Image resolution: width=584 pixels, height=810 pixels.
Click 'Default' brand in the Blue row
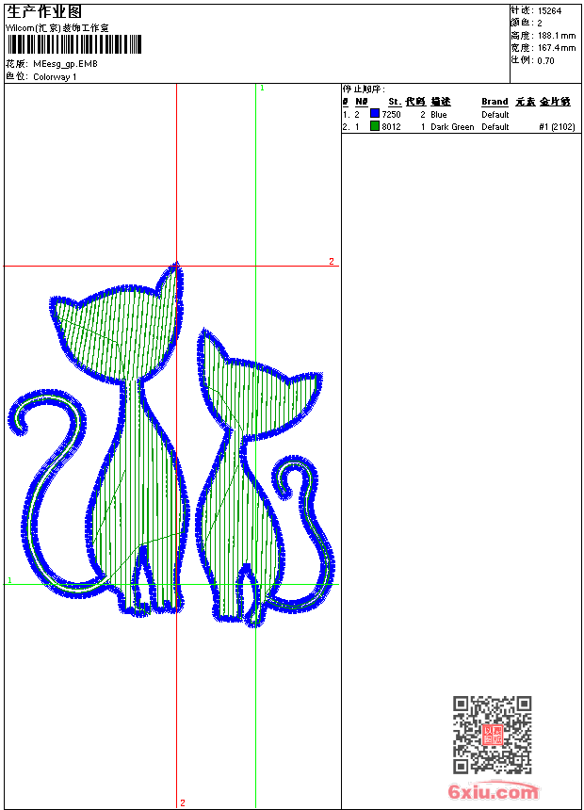pyautogui.click(x=495, y=115)
